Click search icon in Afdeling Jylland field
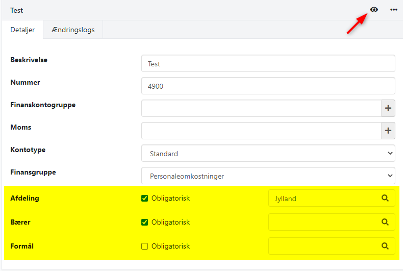This screenshot has height=271, width=403. (x=385, y=198)
